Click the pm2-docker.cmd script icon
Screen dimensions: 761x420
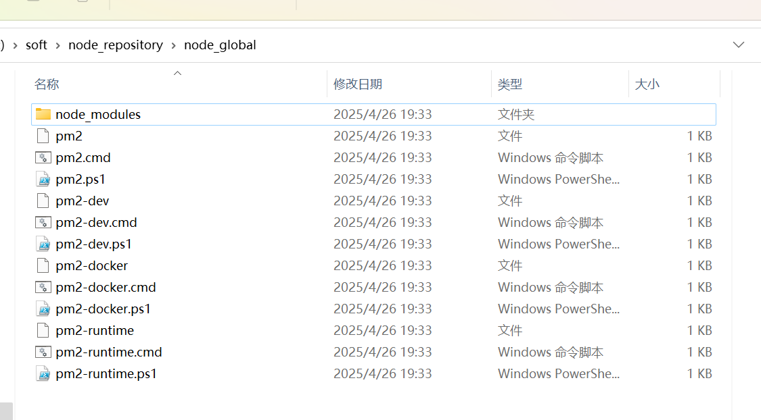coord(43,287)
